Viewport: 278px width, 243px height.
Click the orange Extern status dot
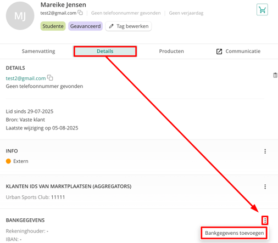tap(8, 161)
